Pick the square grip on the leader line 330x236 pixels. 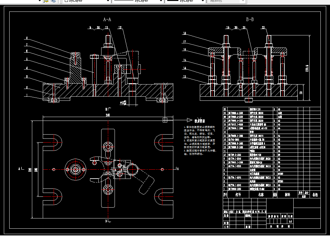click(x=165, y=120)
